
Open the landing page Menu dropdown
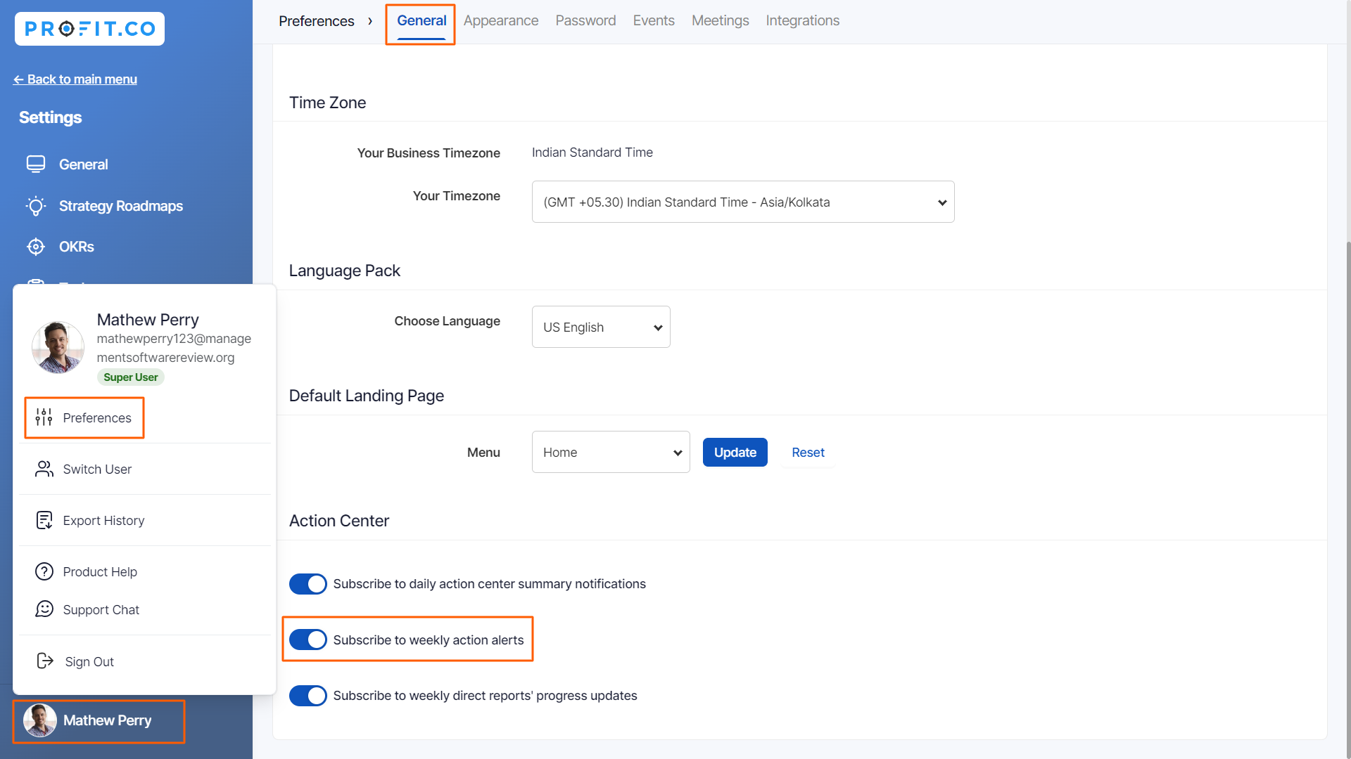(x=611, y=452)
